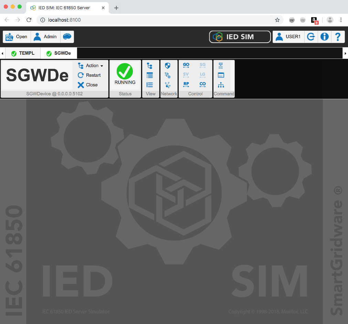This screenshot has height=324, width=348.
Task: Click the large SGWDe device name
Action: (37, 75)
